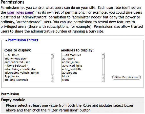Choose the autologout module
145x114 pixels.
coord(81,73)
